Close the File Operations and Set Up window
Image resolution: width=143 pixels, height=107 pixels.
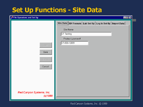tap(130, 18)
